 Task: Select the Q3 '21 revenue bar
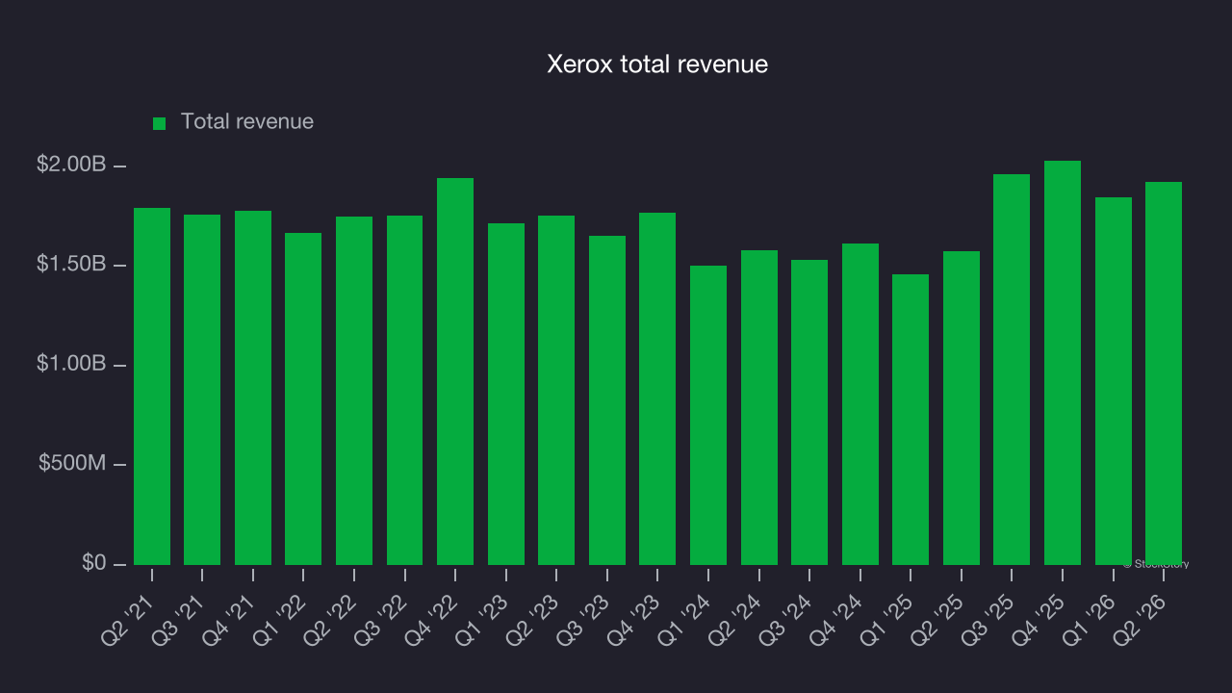(202, 390)
